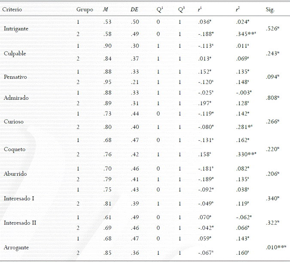Select the Aburrido row label

(15, 174)
